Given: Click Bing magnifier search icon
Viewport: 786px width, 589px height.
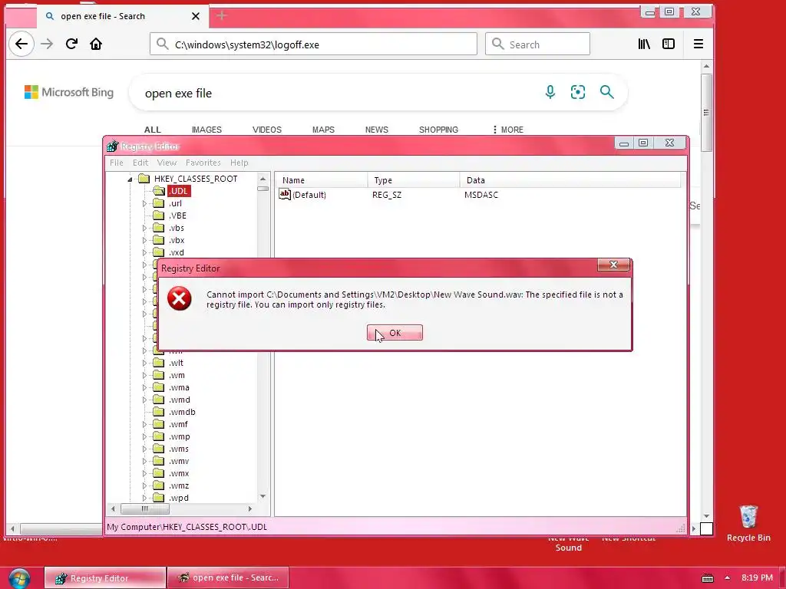Looking at the screenshot, I should coord(606,92).
